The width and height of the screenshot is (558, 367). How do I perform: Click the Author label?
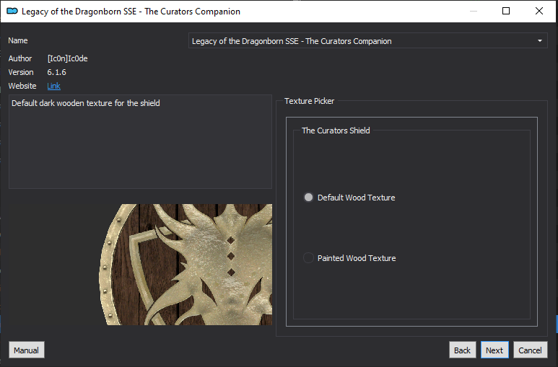pyautogui.click(x=20, y=58)
